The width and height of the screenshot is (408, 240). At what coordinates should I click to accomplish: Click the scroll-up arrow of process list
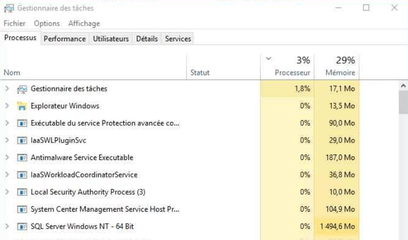(x=403, y=87)
